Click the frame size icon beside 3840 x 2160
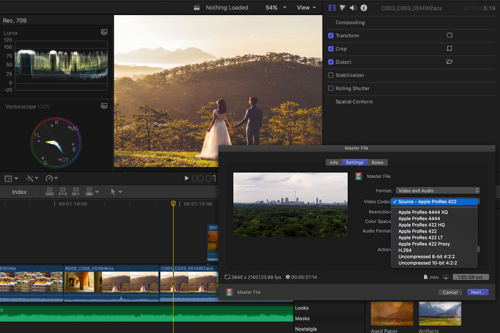Image resolution: width=500 pixels, height=333 pixels. (227, 277)
